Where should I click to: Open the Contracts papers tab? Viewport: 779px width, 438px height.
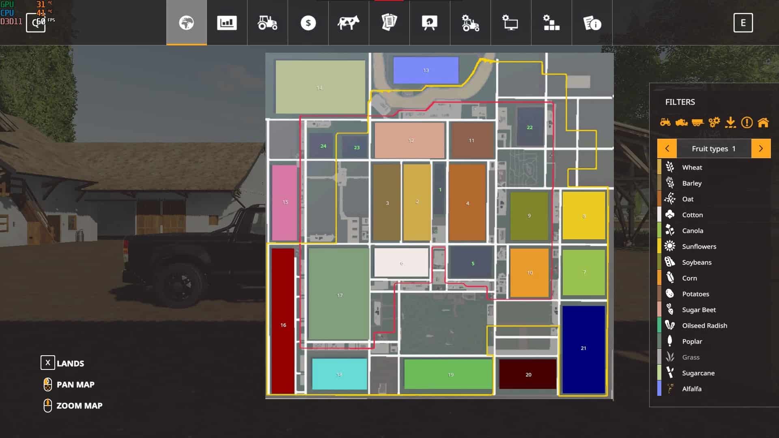tap(389, 23)
